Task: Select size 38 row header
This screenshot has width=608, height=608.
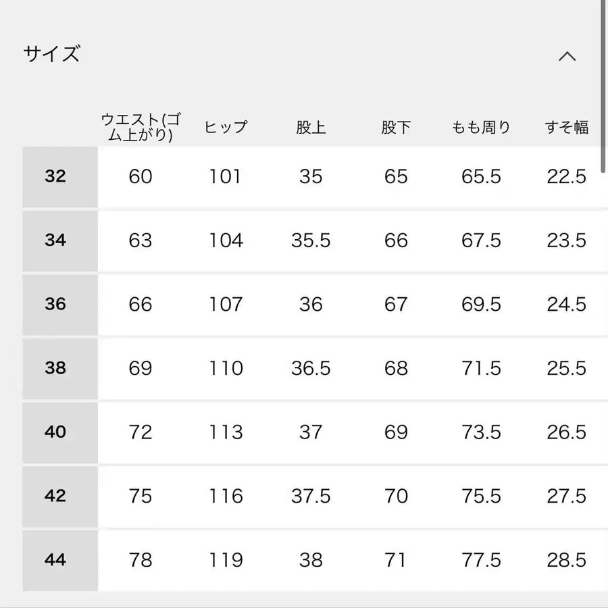Action: pos(56,368)
